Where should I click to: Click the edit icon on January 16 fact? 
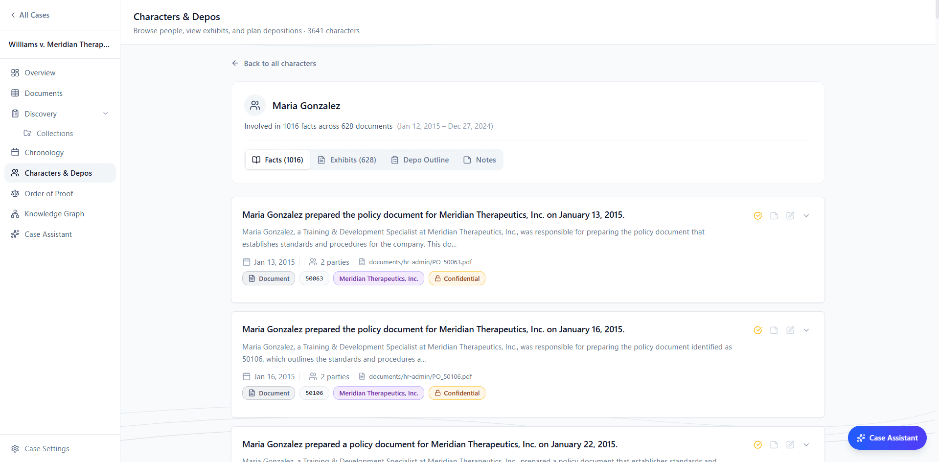pos(790,330)
